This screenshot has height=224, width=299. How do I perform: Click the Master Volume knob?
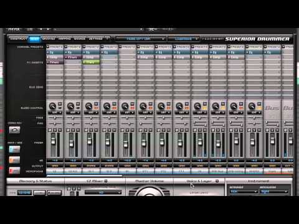[149, 191]
